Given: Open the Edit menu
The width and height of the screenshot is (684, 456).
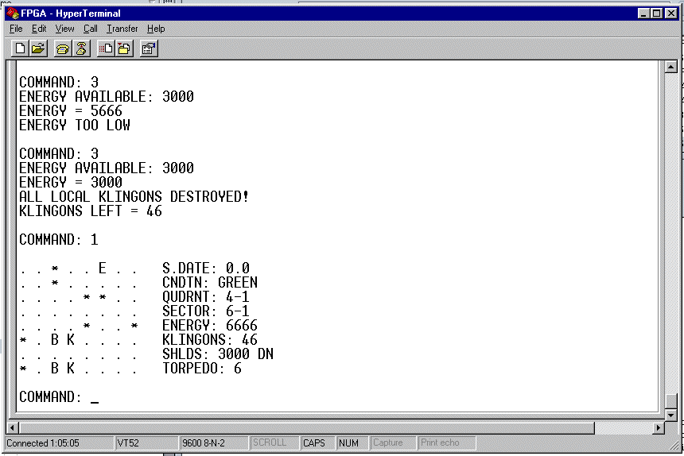Looking at the screenshot, I should coord(39,29).
